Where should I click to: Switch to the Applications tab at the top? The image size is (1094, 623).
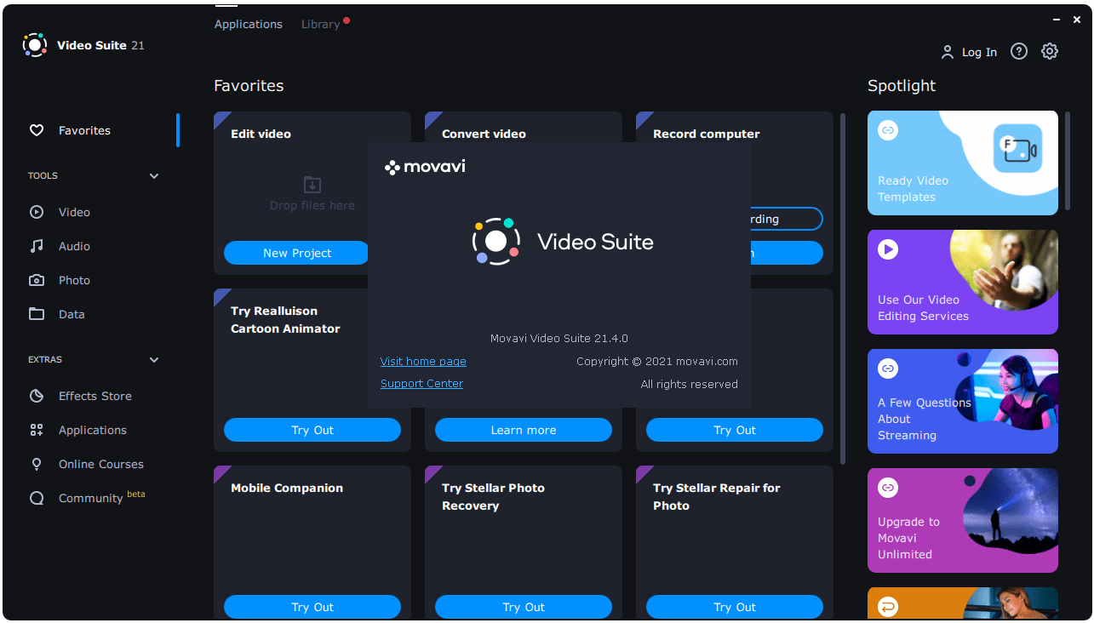pyautogui.click(x=249, y=24)
